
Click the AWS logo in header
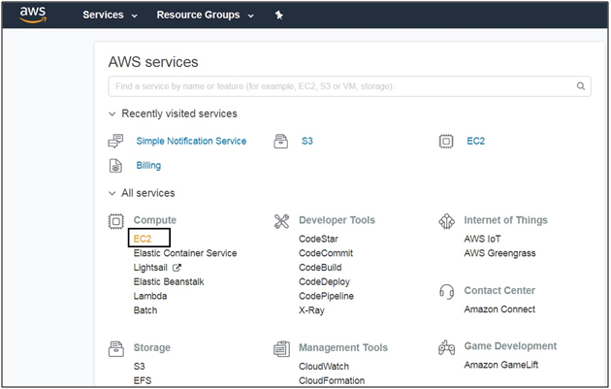[x=33, y=16]
